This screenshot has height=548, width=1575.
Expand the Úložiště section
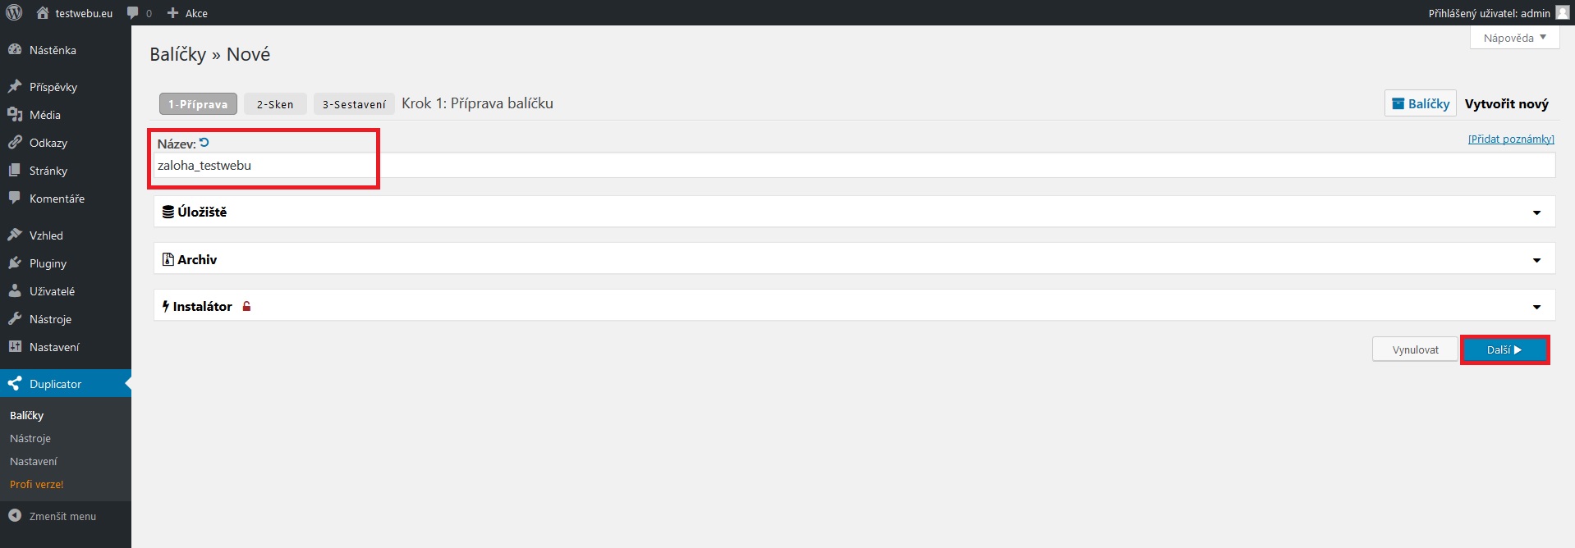[1536, 212]
